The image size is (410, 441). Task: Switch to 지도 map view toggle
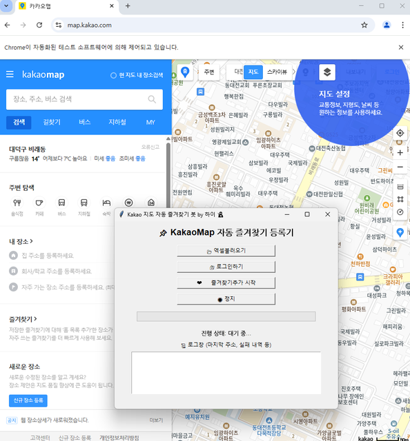(x=253, y=72)
